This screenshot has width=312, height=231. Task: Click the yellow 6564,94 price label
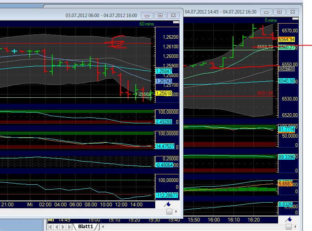[x=286, y=39]
